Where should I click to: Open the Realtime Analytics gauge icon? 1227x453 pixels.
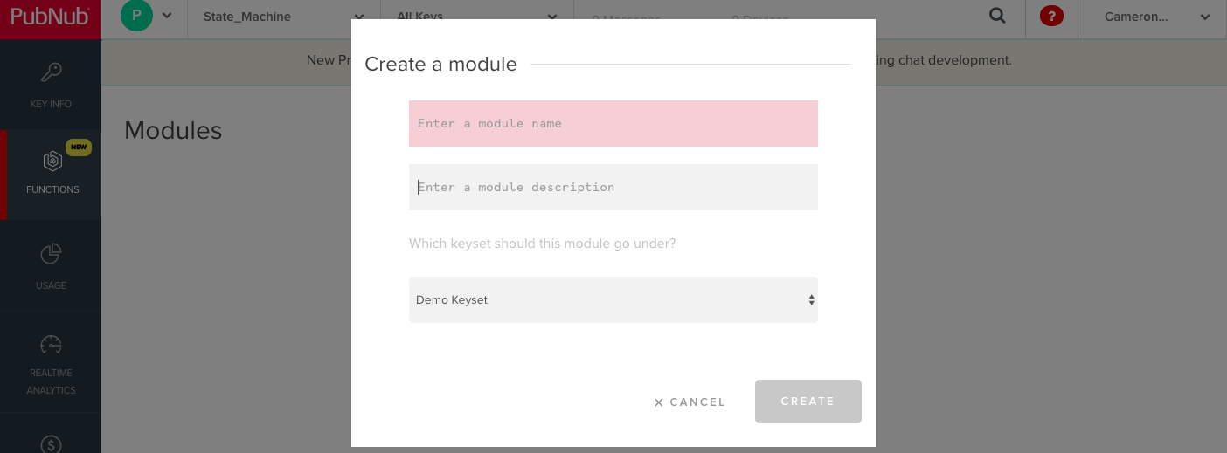click(51, 344)
